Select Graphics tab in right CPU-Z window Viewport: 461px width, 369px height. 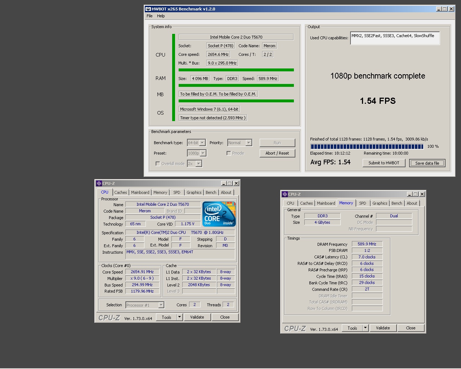pos(380,203)
